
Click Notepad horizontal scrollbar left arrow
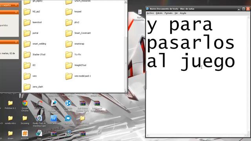148,136
